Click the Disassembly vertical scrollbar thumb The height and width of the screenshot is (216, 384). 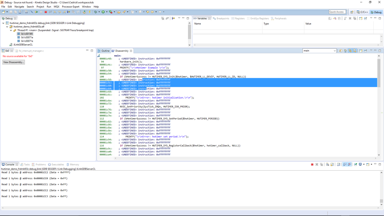click(379, 73)
